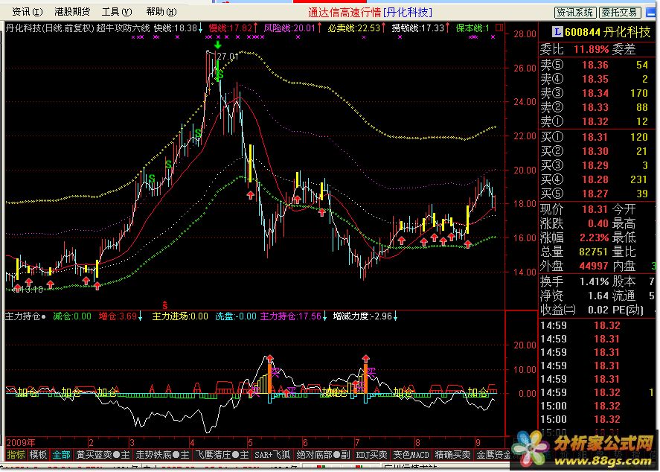
Task: Click the red arrow above the July indicator spike
Action: coord(365,358)
